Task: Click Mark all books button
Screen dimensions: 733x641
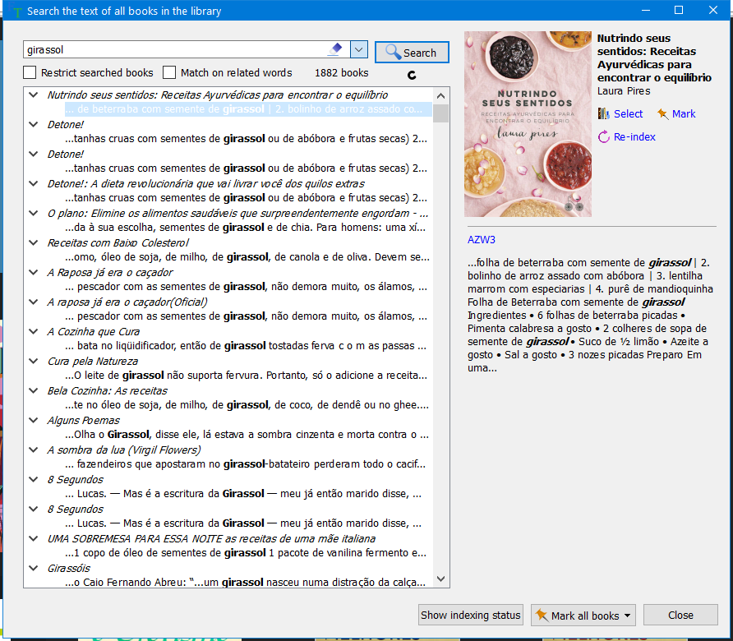Action: tap(584, 616)
